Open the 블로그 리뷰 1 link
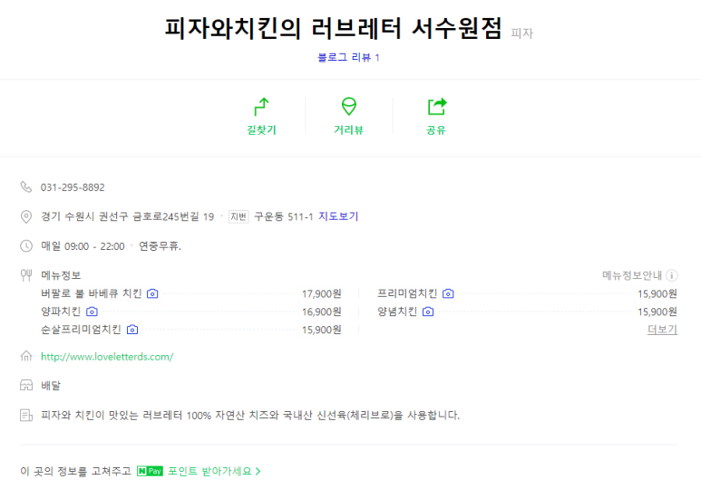Viewport: 701px width, 489px height. (x=348, y=57)
